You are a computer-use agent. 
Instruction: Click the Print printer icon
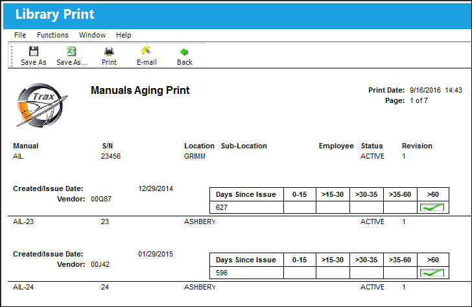tap(109, 51)
